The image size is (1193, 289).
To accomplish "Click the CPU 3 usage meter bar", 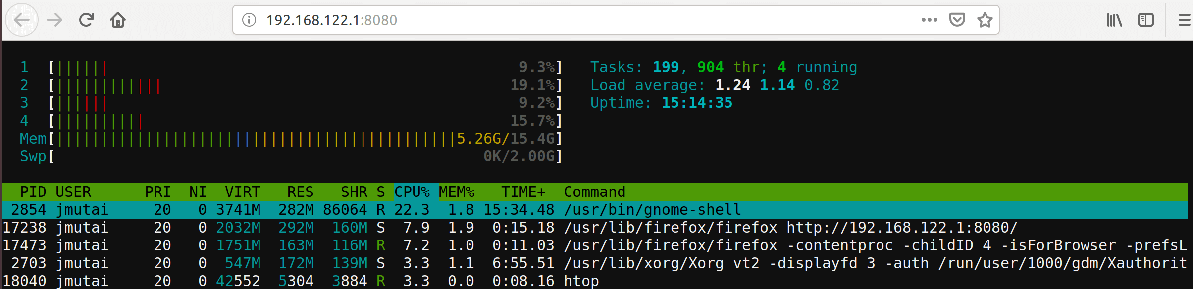I will point(305,103).
